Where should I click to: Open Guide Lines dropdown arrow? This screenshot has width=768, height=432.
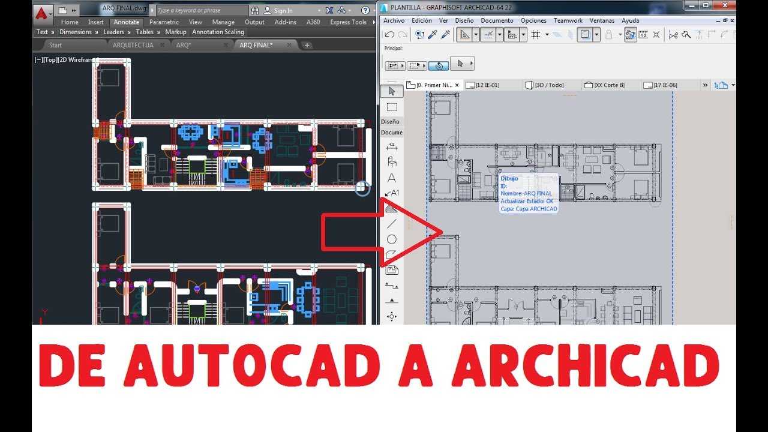click(476, 35)
